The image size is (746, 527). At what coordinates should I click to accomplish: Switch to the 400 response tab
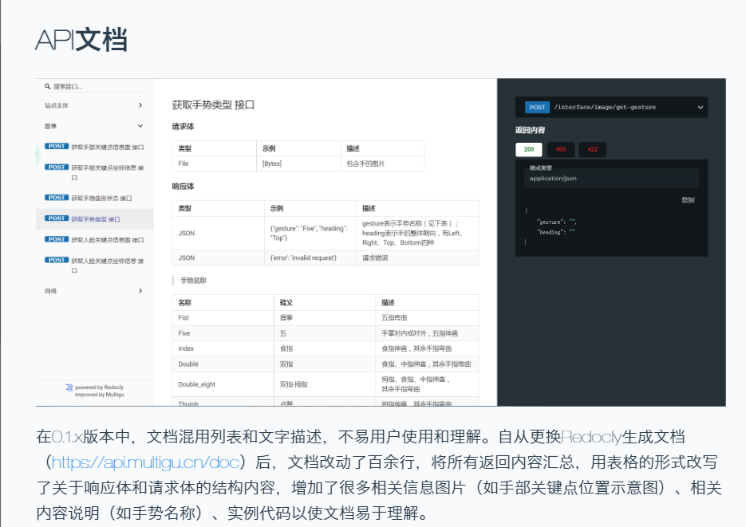561,149
